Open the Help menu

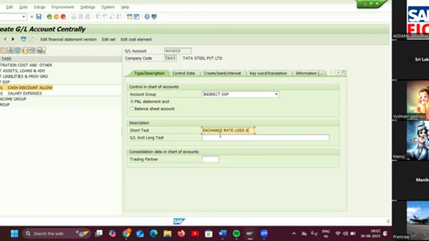125,7
